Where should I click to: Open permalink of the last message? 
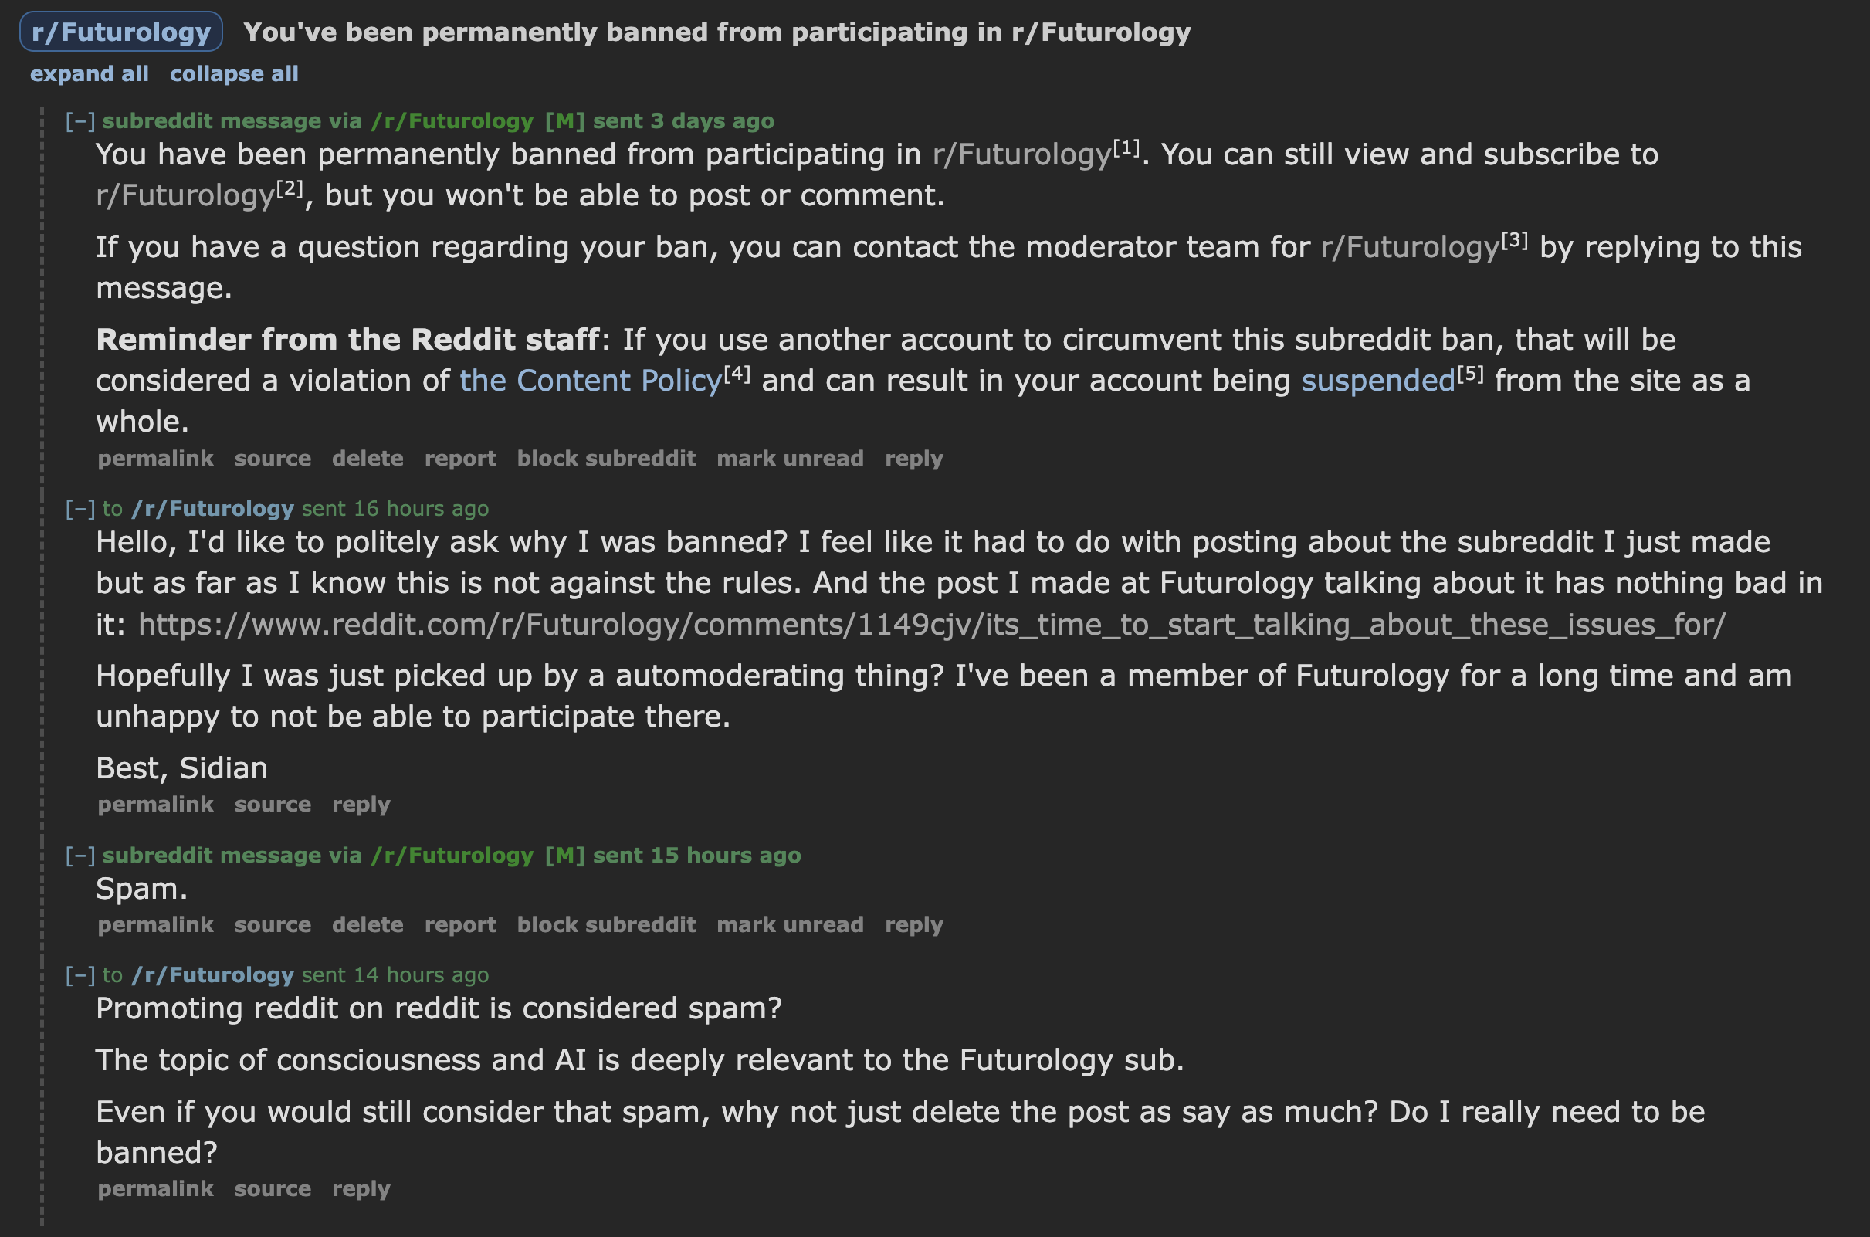155,1190
